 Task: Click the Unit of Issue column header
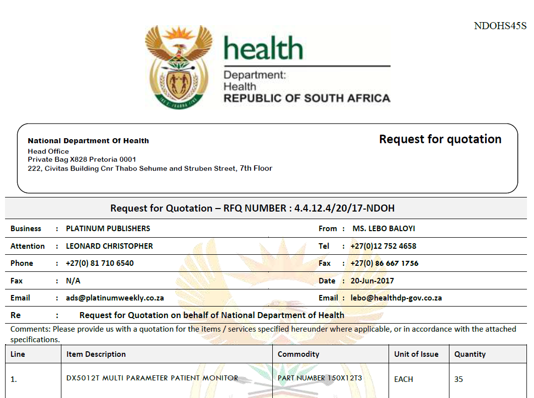pos(416,354)
